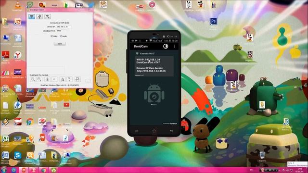Click the zoom out magnifier in Pro Controls

[x=33, y=79]
